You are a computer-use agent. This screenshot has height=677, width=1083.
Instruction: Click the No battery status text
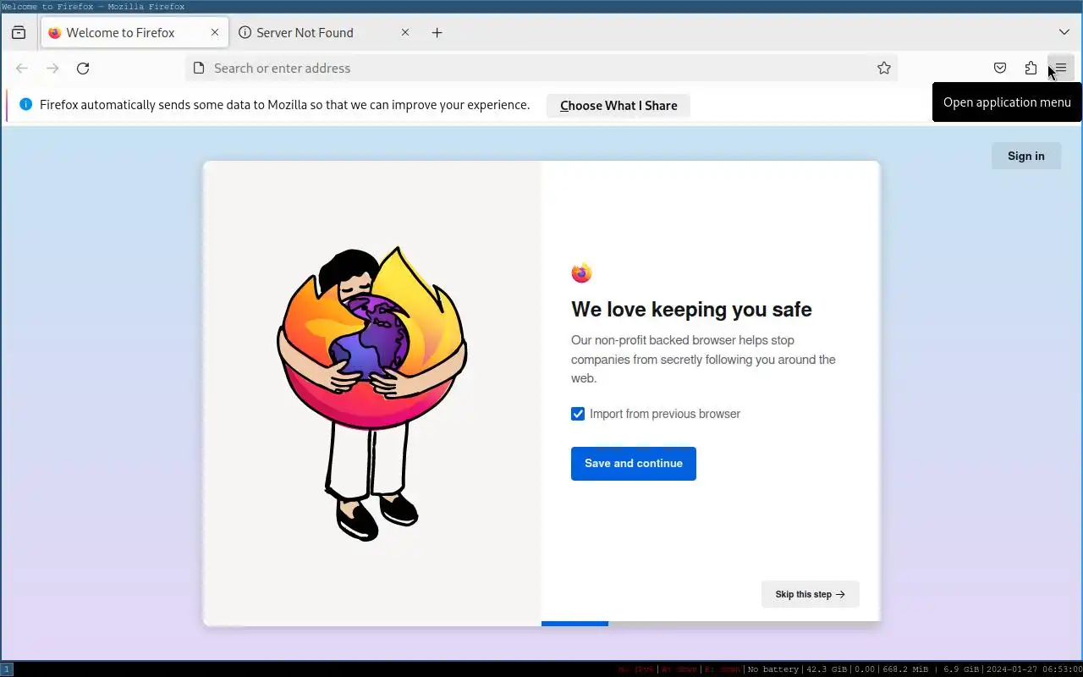(773, 669)
